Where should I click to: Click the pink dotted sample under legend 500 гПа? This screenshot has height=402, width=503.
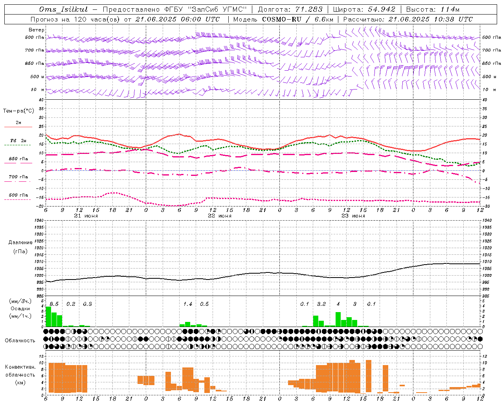point(17,199)
